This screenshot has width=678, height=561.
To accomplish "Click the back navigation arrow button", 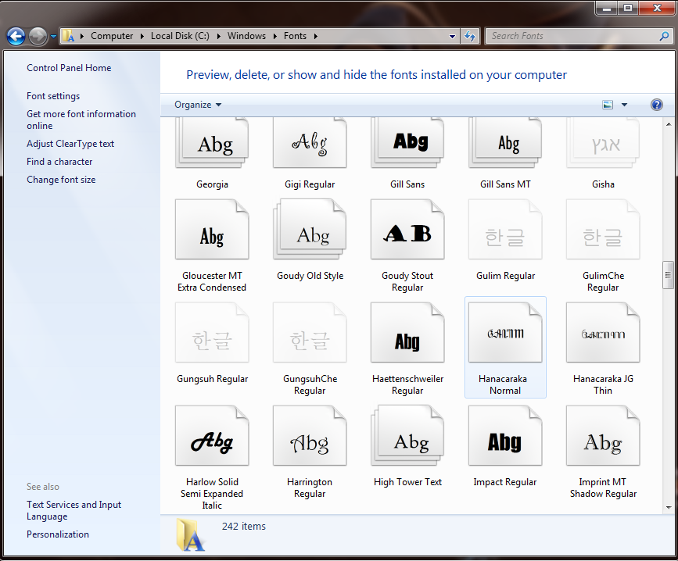I will (x=16, y=36).
